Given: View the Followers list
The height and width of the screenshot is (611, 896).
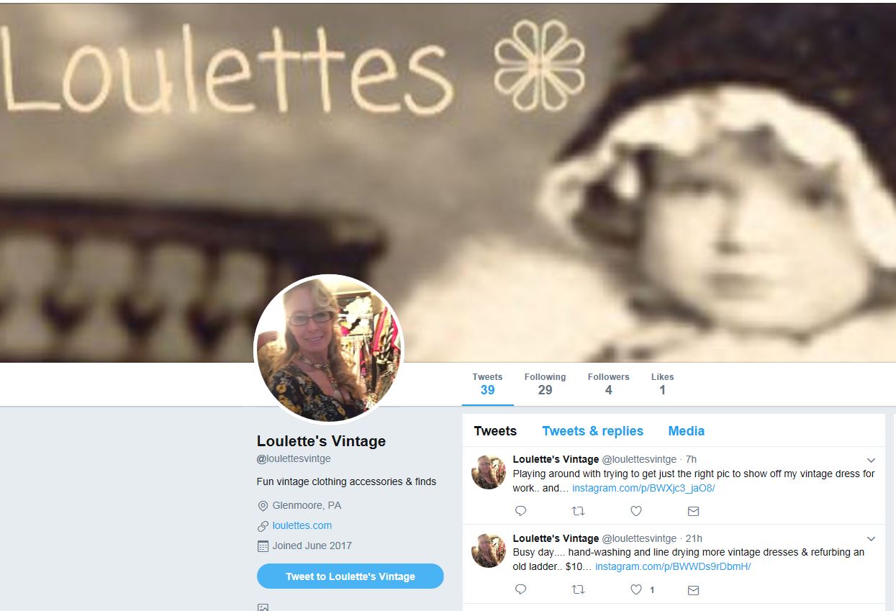Looking at the screenshot, I should pos(608,384).
